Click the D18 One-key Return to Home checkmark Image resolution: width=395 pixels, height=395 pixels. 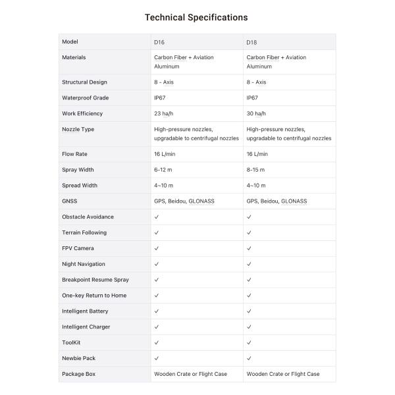click(249, 296)
